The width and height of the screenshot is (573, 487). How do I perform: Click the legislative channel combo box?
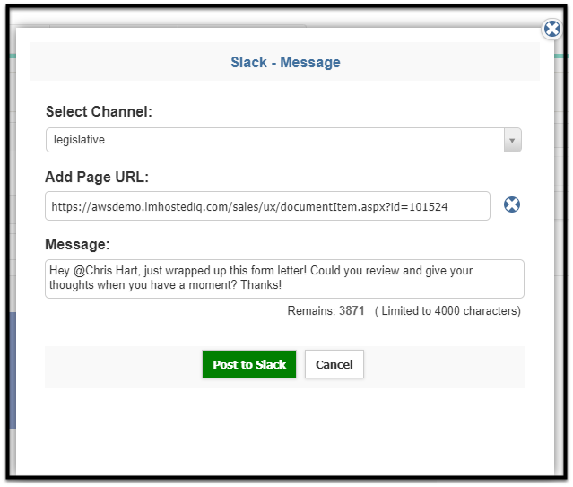pos(283,140)
